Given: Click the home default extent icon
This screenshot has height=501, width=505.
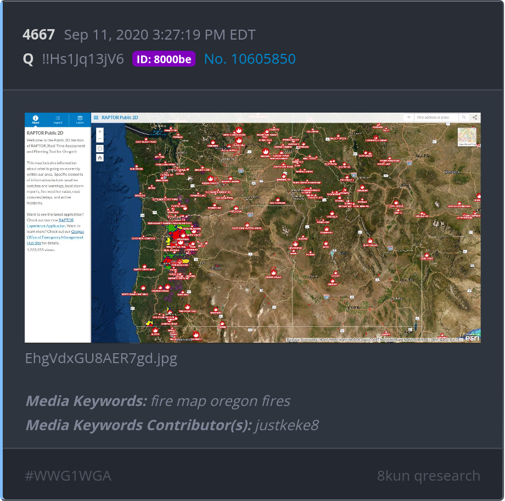Looking at the screenshot, I should point(100,158).
